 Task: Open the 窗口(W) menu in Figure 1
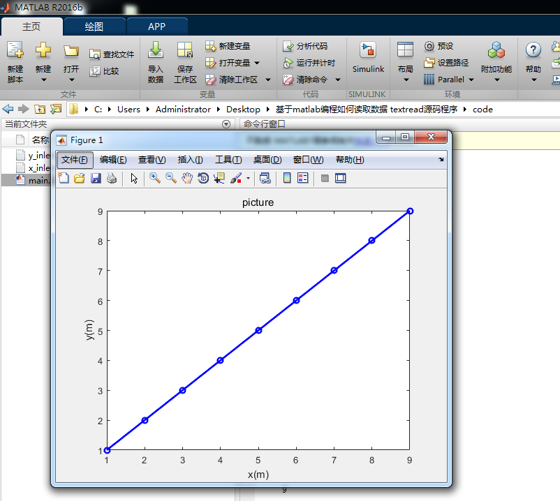pos(308,160)
